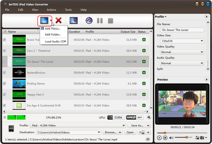
Task: Uncheck the Brave trailer checkbox
Action: click(5, 40)
